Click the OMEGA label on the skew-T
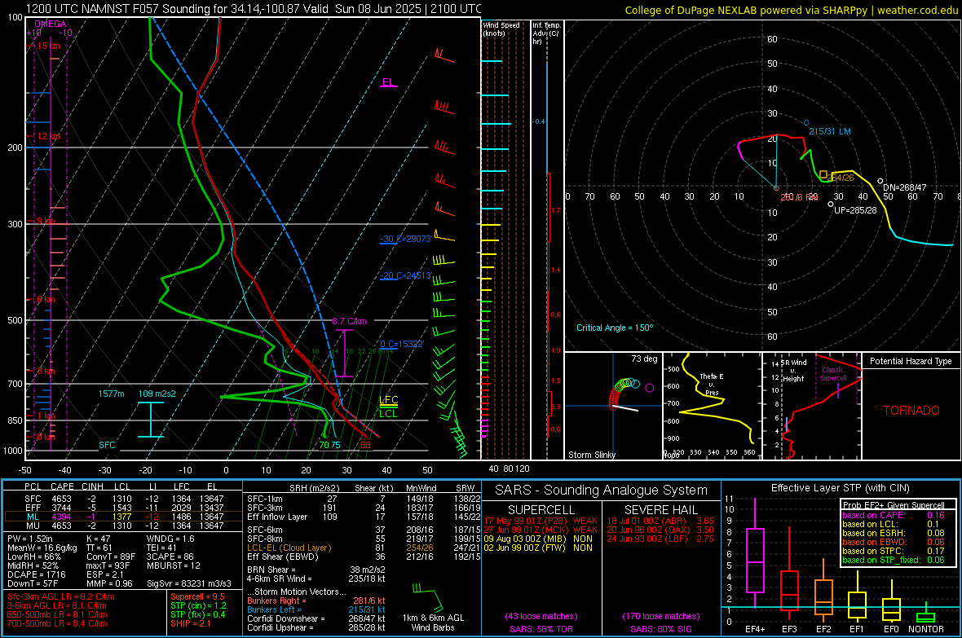Image resolution: width=962 pixels, height=638 pixels. click(x=50, y=24)
